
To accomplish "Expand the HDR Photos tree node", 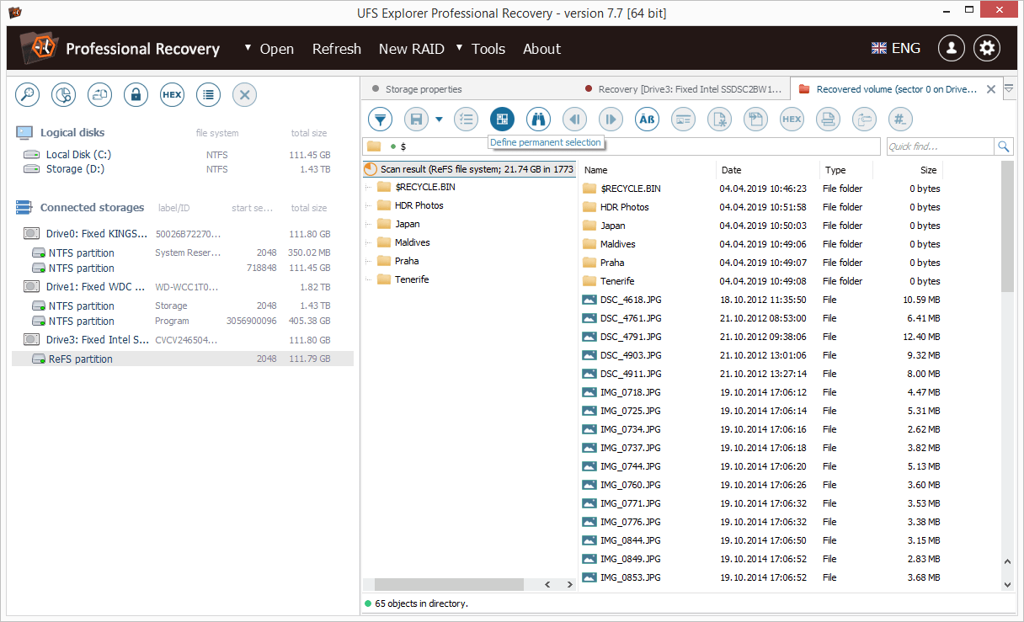I will [368, 205].
